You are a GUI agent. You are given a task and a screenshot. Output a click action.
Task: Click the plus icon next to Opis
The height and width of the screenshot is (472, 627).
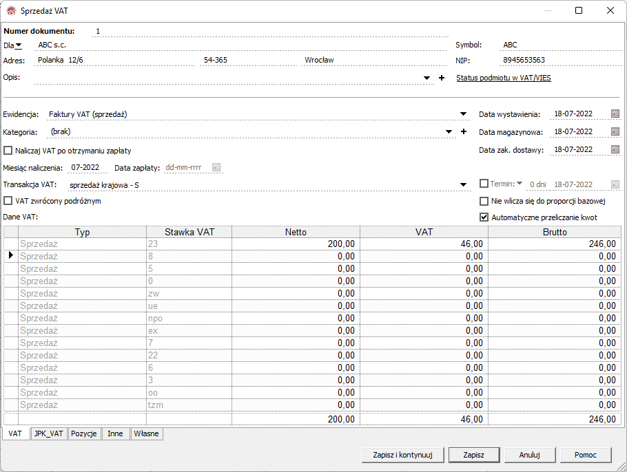(442, 78)
